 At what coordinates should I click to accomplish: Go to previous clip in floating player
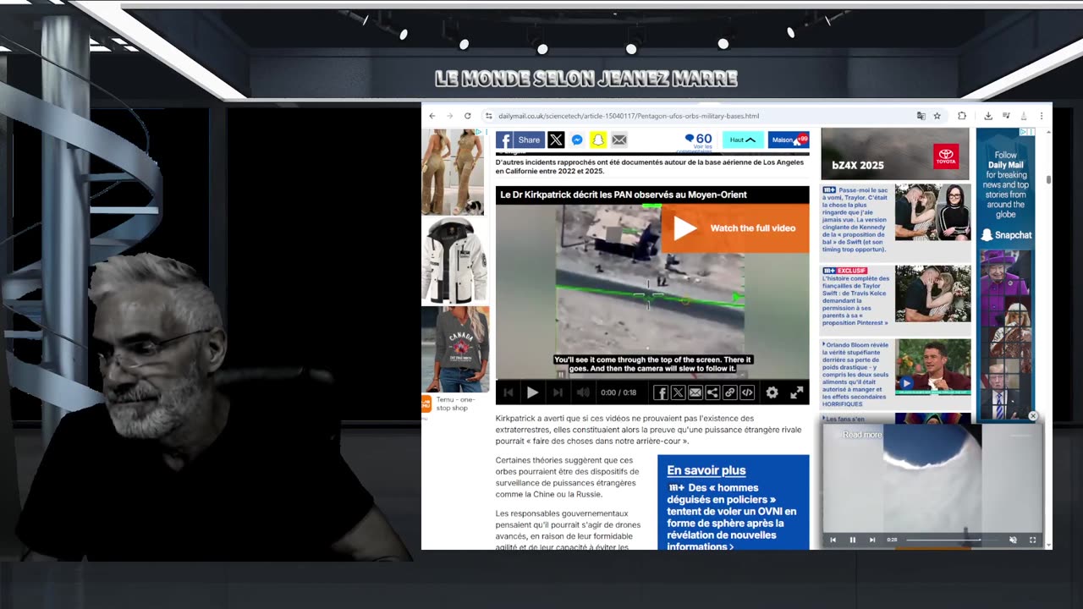click(833, 540)
